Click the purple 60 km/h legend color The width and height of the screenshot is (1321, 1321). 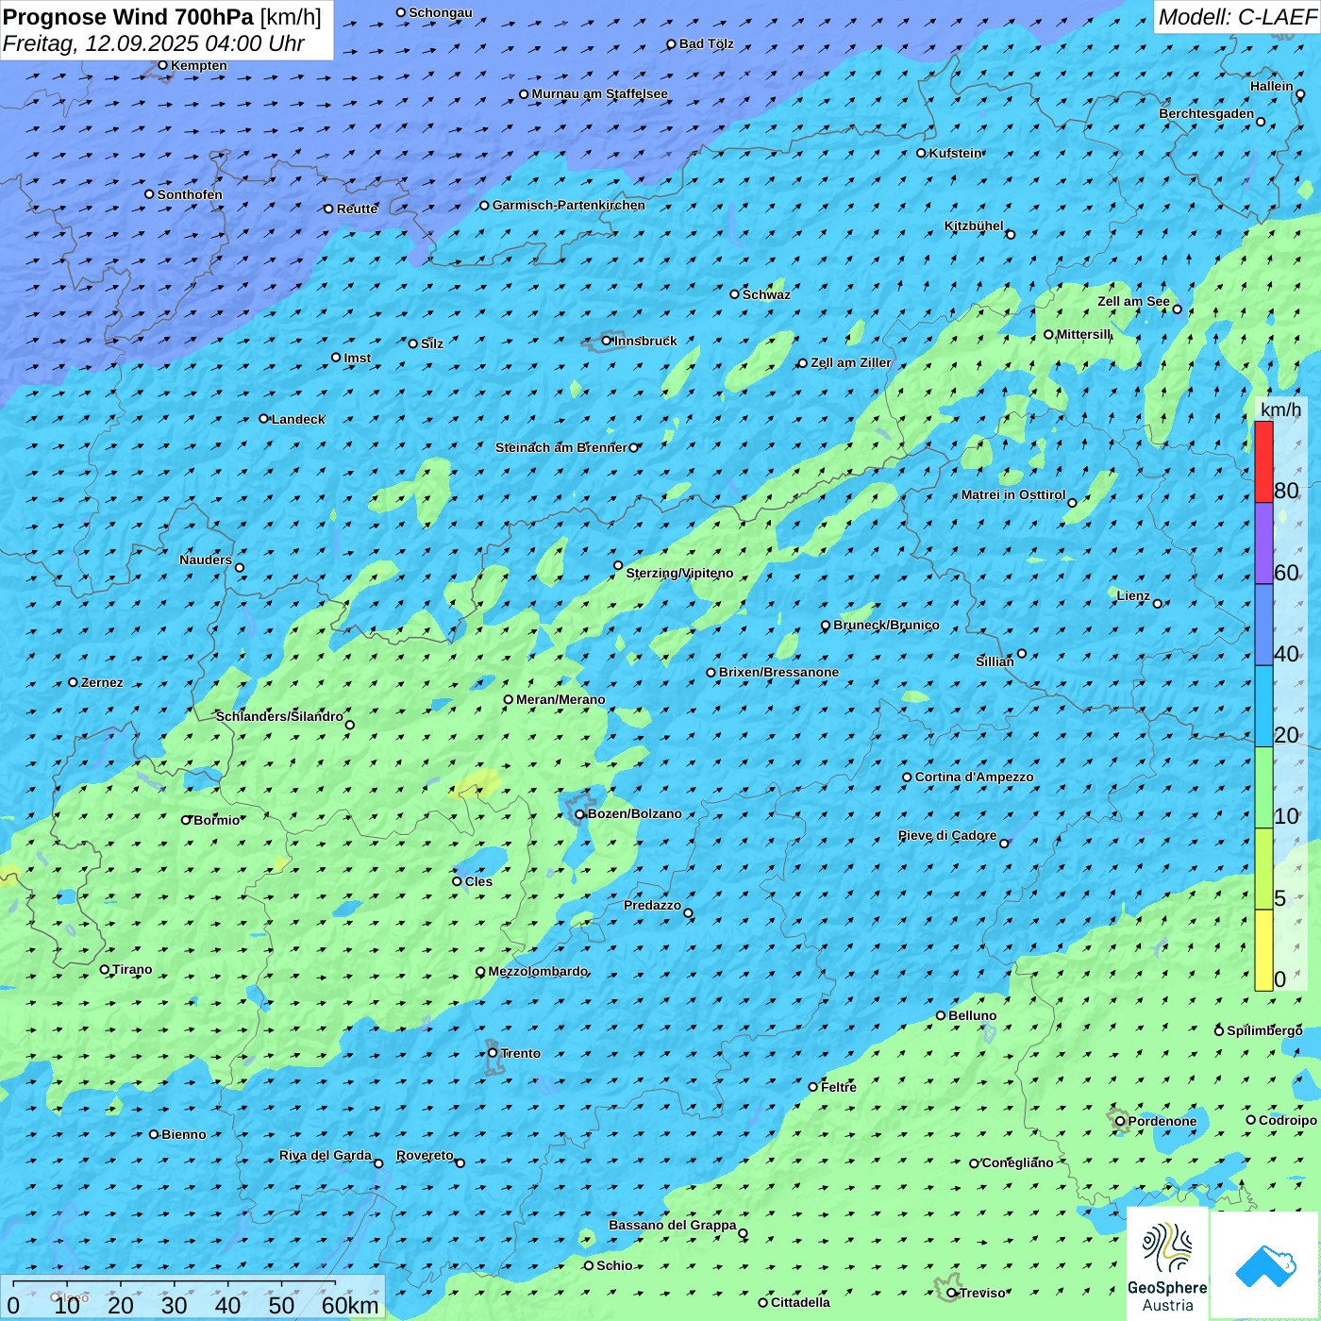1263,543
